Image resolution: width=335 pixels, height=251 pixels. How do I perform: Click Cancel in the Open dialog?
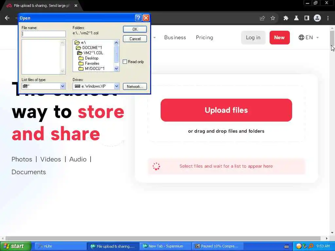coord(135,39)
